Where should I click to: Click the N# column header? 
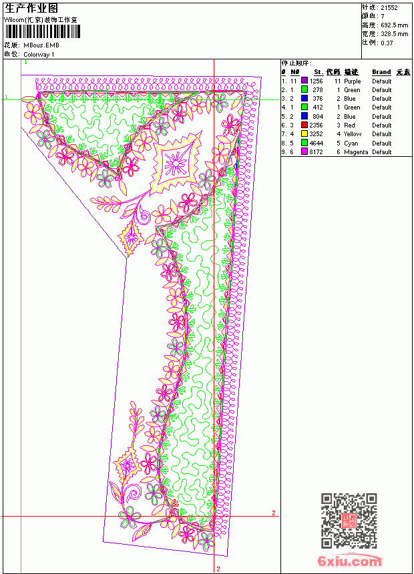pos(295,72)
